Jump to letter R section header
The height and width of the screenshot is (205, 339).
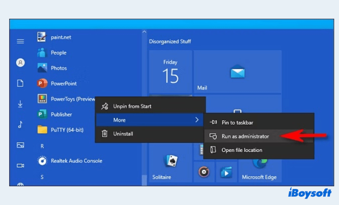(x=42, y=146)
